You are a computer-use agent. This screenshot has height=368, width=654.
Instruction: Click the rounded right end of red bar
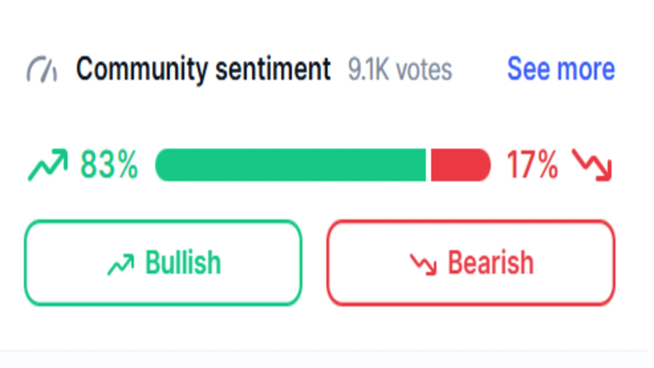click(x=482, y=165)
